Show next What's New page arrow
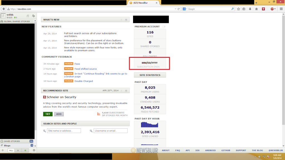 click(x=126, y=20)
